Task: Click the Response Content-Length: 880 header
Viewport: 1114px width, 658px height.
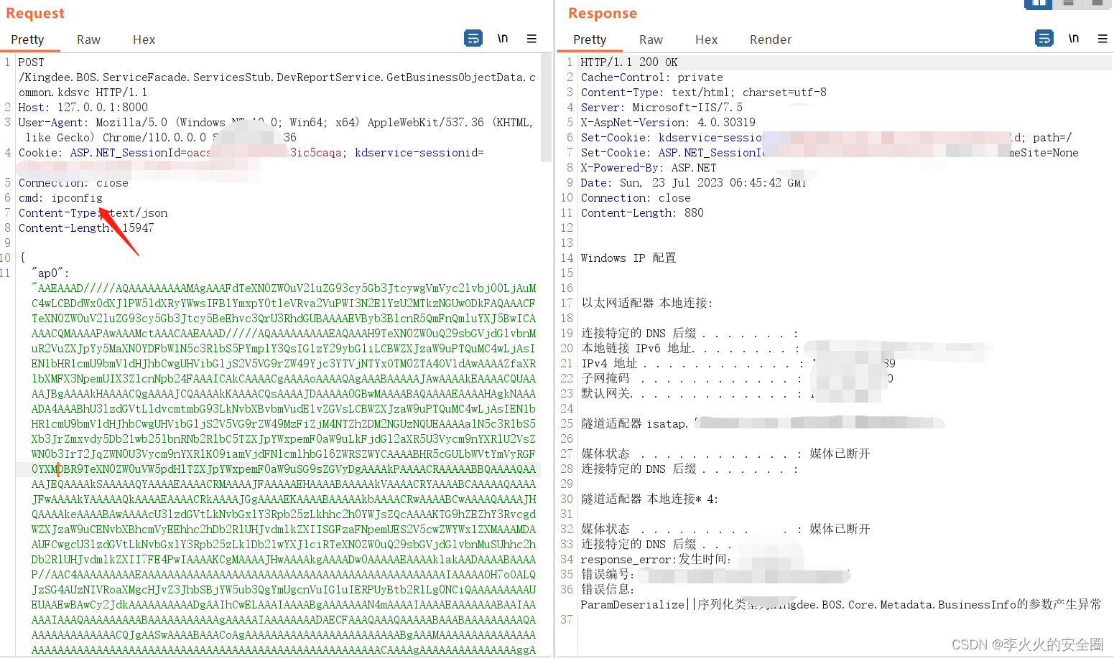Action: point(642,213)
